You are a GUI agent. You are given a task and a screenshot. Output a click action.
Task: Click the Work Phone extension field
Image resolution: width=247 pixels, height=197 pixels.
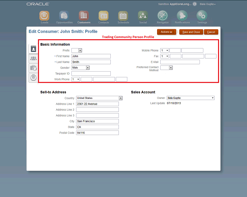point(122,79)
